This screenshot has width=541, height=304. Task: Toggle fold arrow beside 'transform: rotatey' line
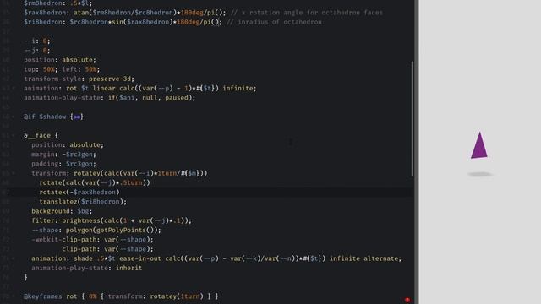click(x=14, y=173)
